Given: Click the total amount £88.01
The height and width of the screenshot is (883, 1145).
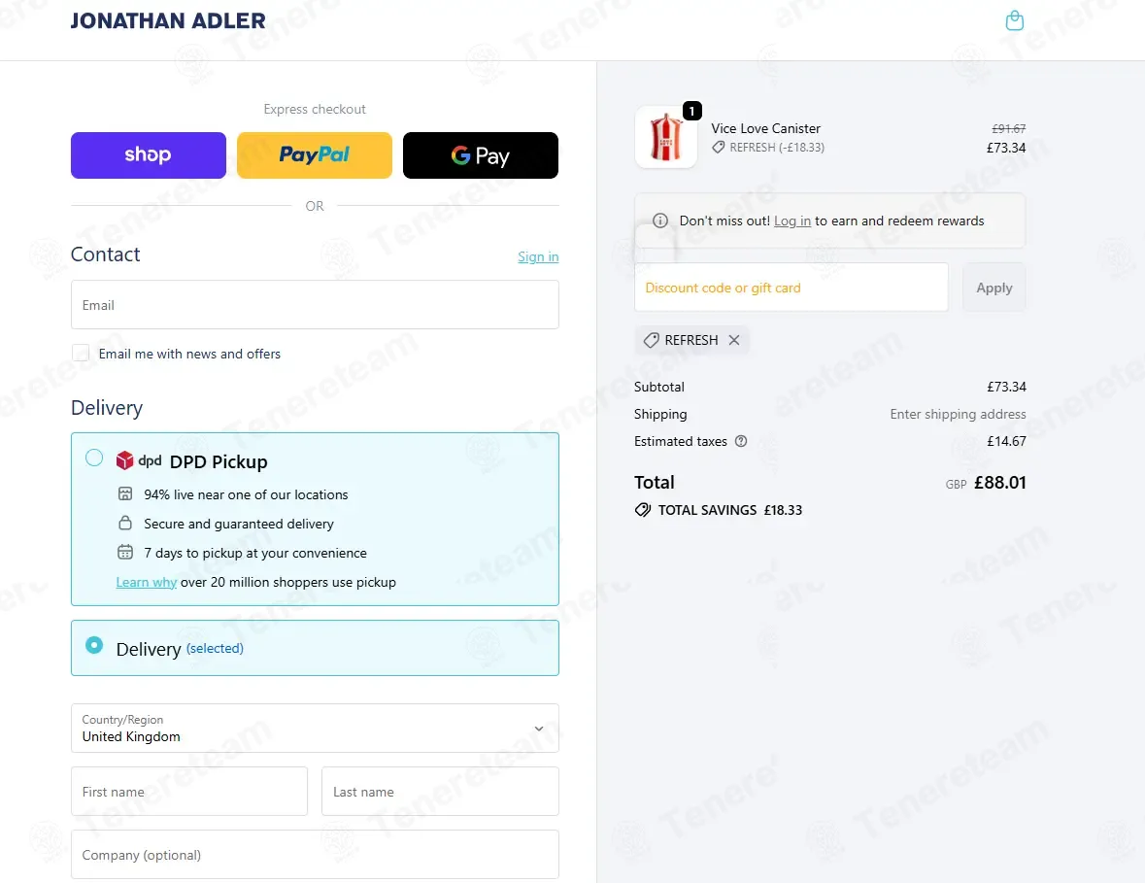Looking at the screenshot, I should pyautogui.click(x=999, y=482).
